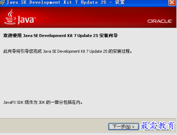Click the ORACLE logo in the banner

click(160, 21)
